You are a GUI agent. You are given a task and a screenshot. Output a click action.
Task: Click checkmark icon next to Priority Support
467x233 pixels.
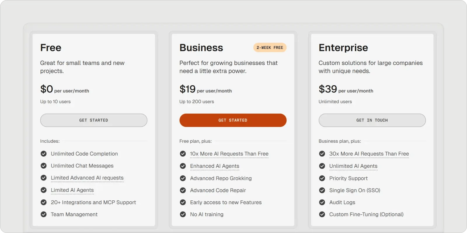point(322,178)
